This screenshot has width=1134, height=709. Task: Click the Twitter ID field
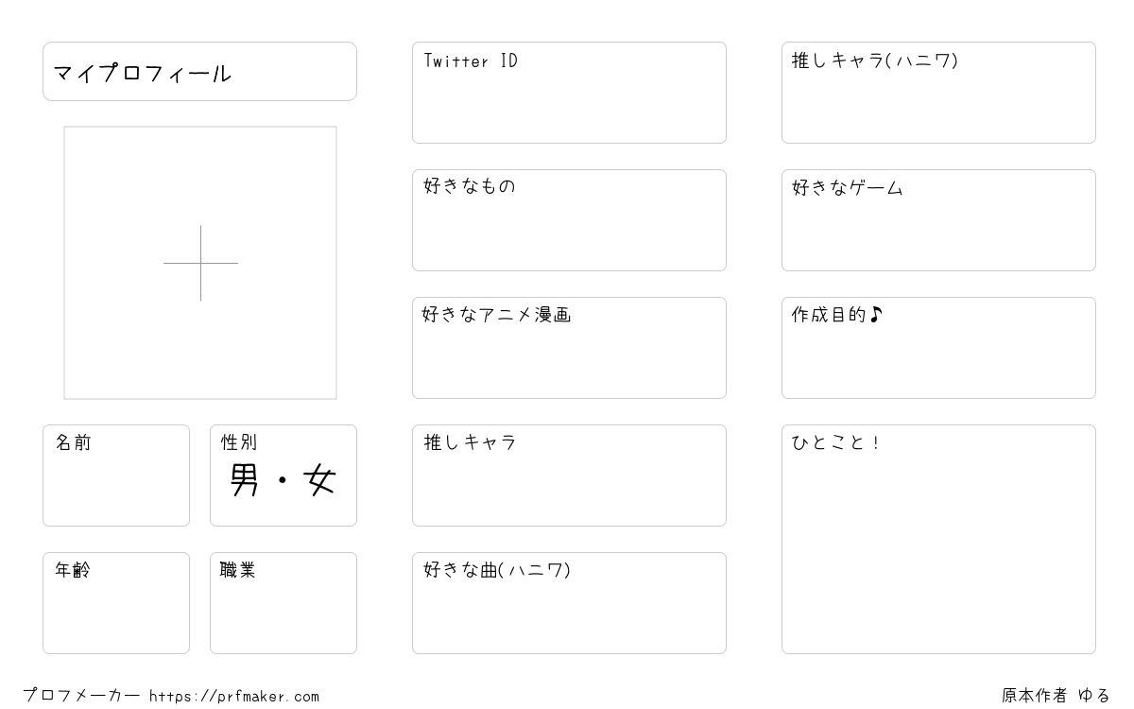[569, 93]
